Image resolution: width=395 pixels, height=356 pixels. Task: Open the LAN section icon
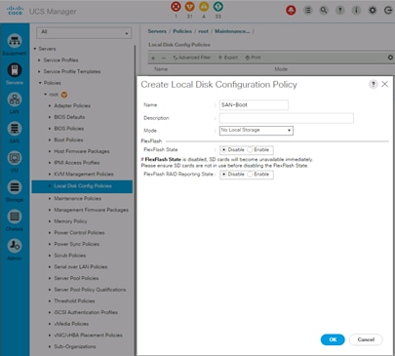pos(15,99)
